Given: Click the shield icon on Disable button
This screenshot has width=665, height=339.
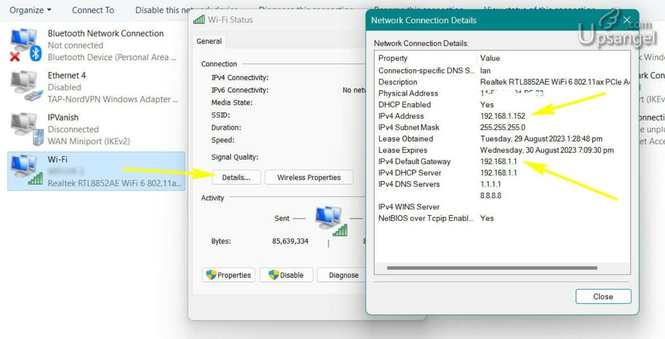Looking at the screenshot, I should 273,275.
